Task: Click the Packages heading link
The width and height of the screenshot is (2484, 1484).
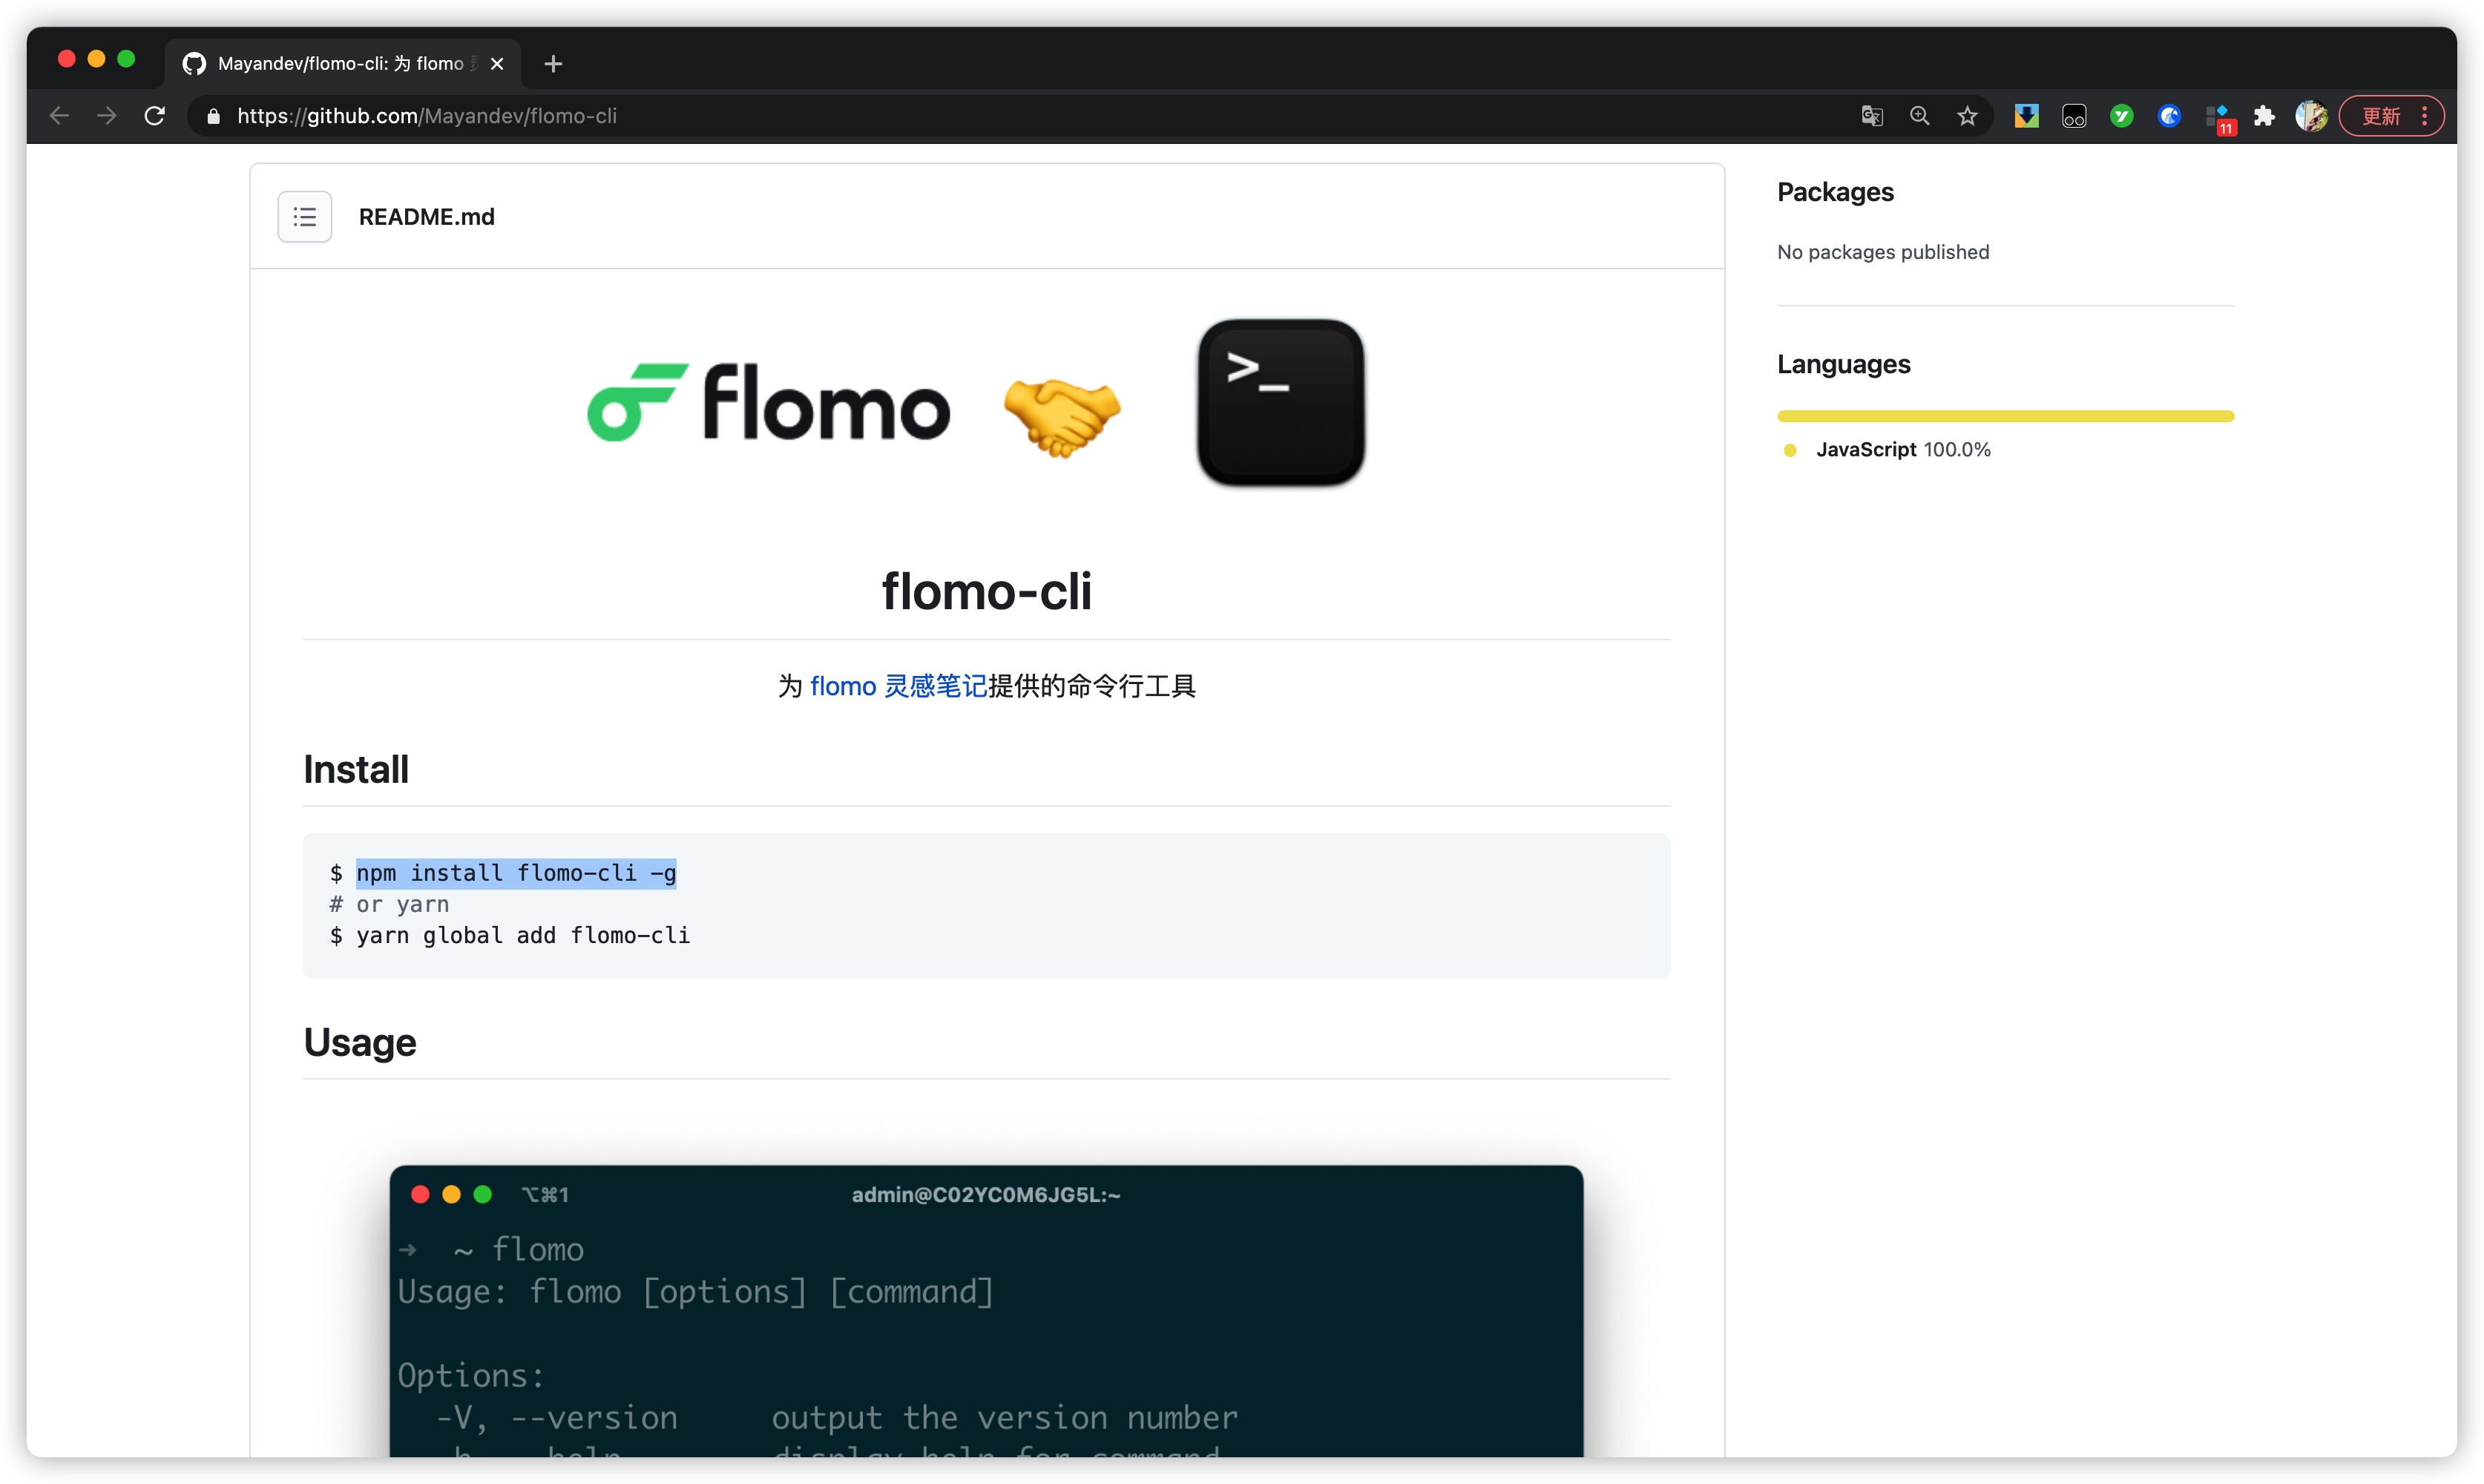Action: coord(1834,192)
